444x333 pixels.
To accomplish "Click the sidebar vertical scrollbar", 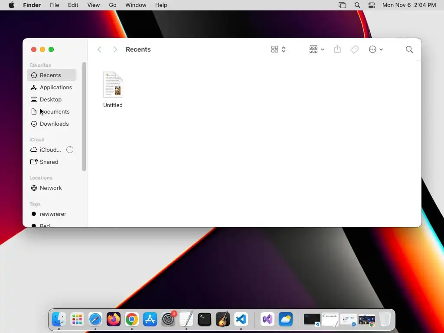I will coord(84,117).
